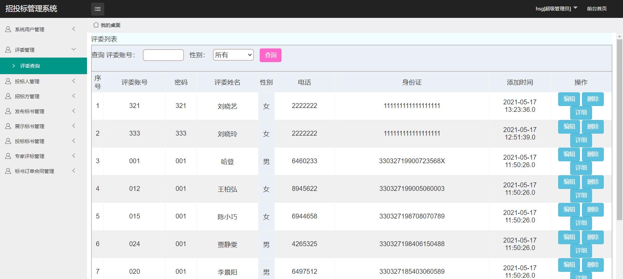Expand 专家评标管理 chevron arrow
623x279 pixels.
tap(74, 156)
